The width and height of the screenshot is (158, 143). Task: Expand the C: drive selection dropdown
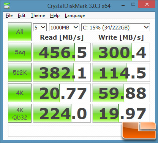point(115,27)
